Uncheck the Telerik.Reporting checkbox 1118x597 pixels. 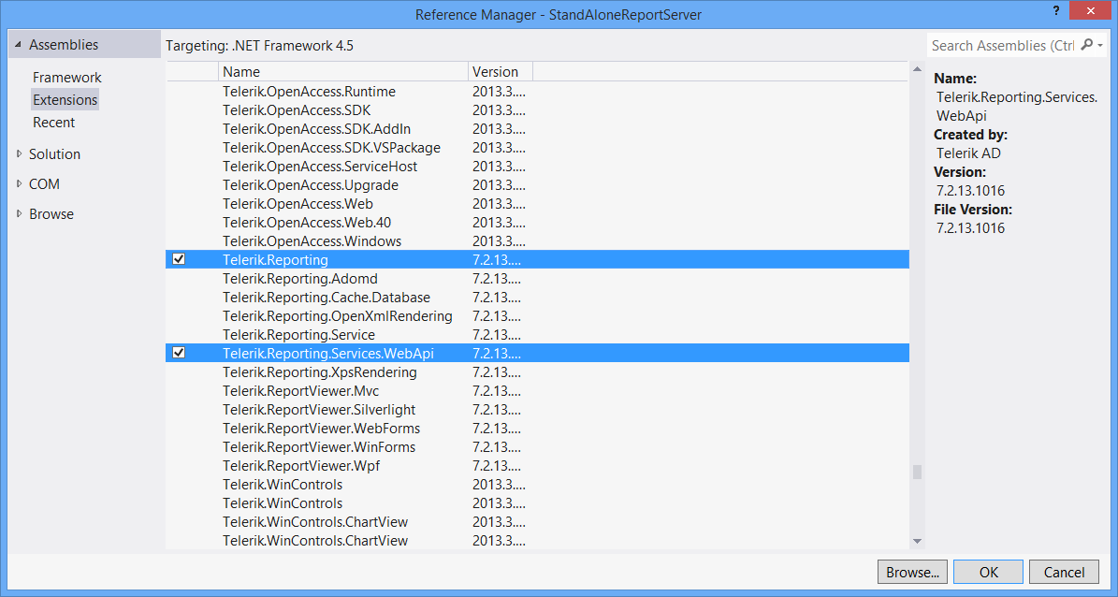[x=179, y=259]
